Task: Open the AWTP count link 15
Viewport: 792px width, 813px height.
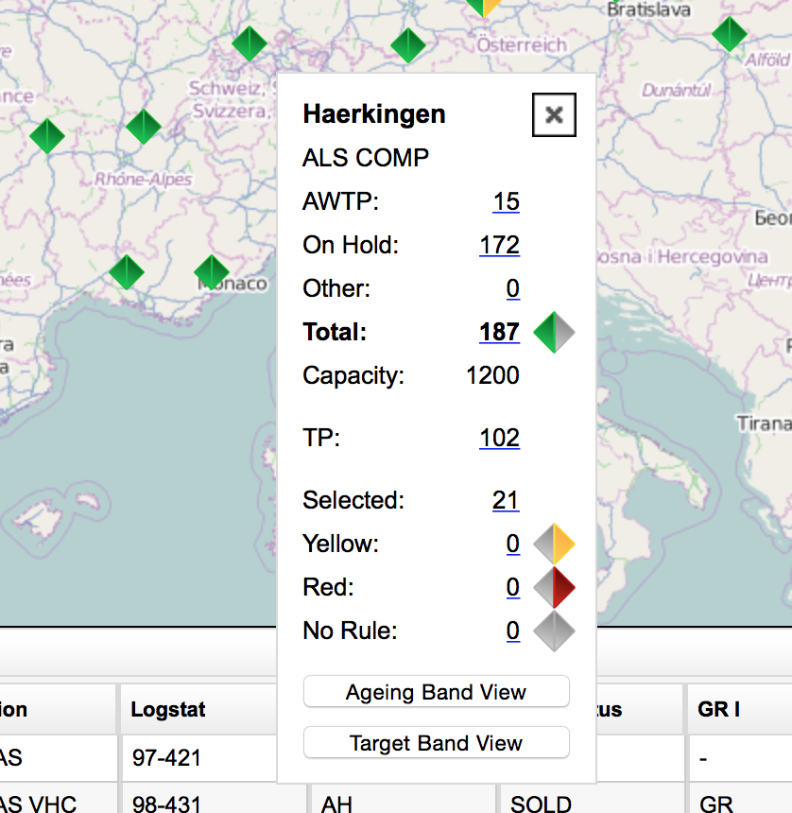Action: [506, 201]
